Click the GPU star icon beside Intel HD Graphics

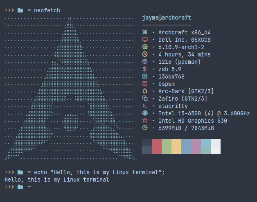[145, 120]
